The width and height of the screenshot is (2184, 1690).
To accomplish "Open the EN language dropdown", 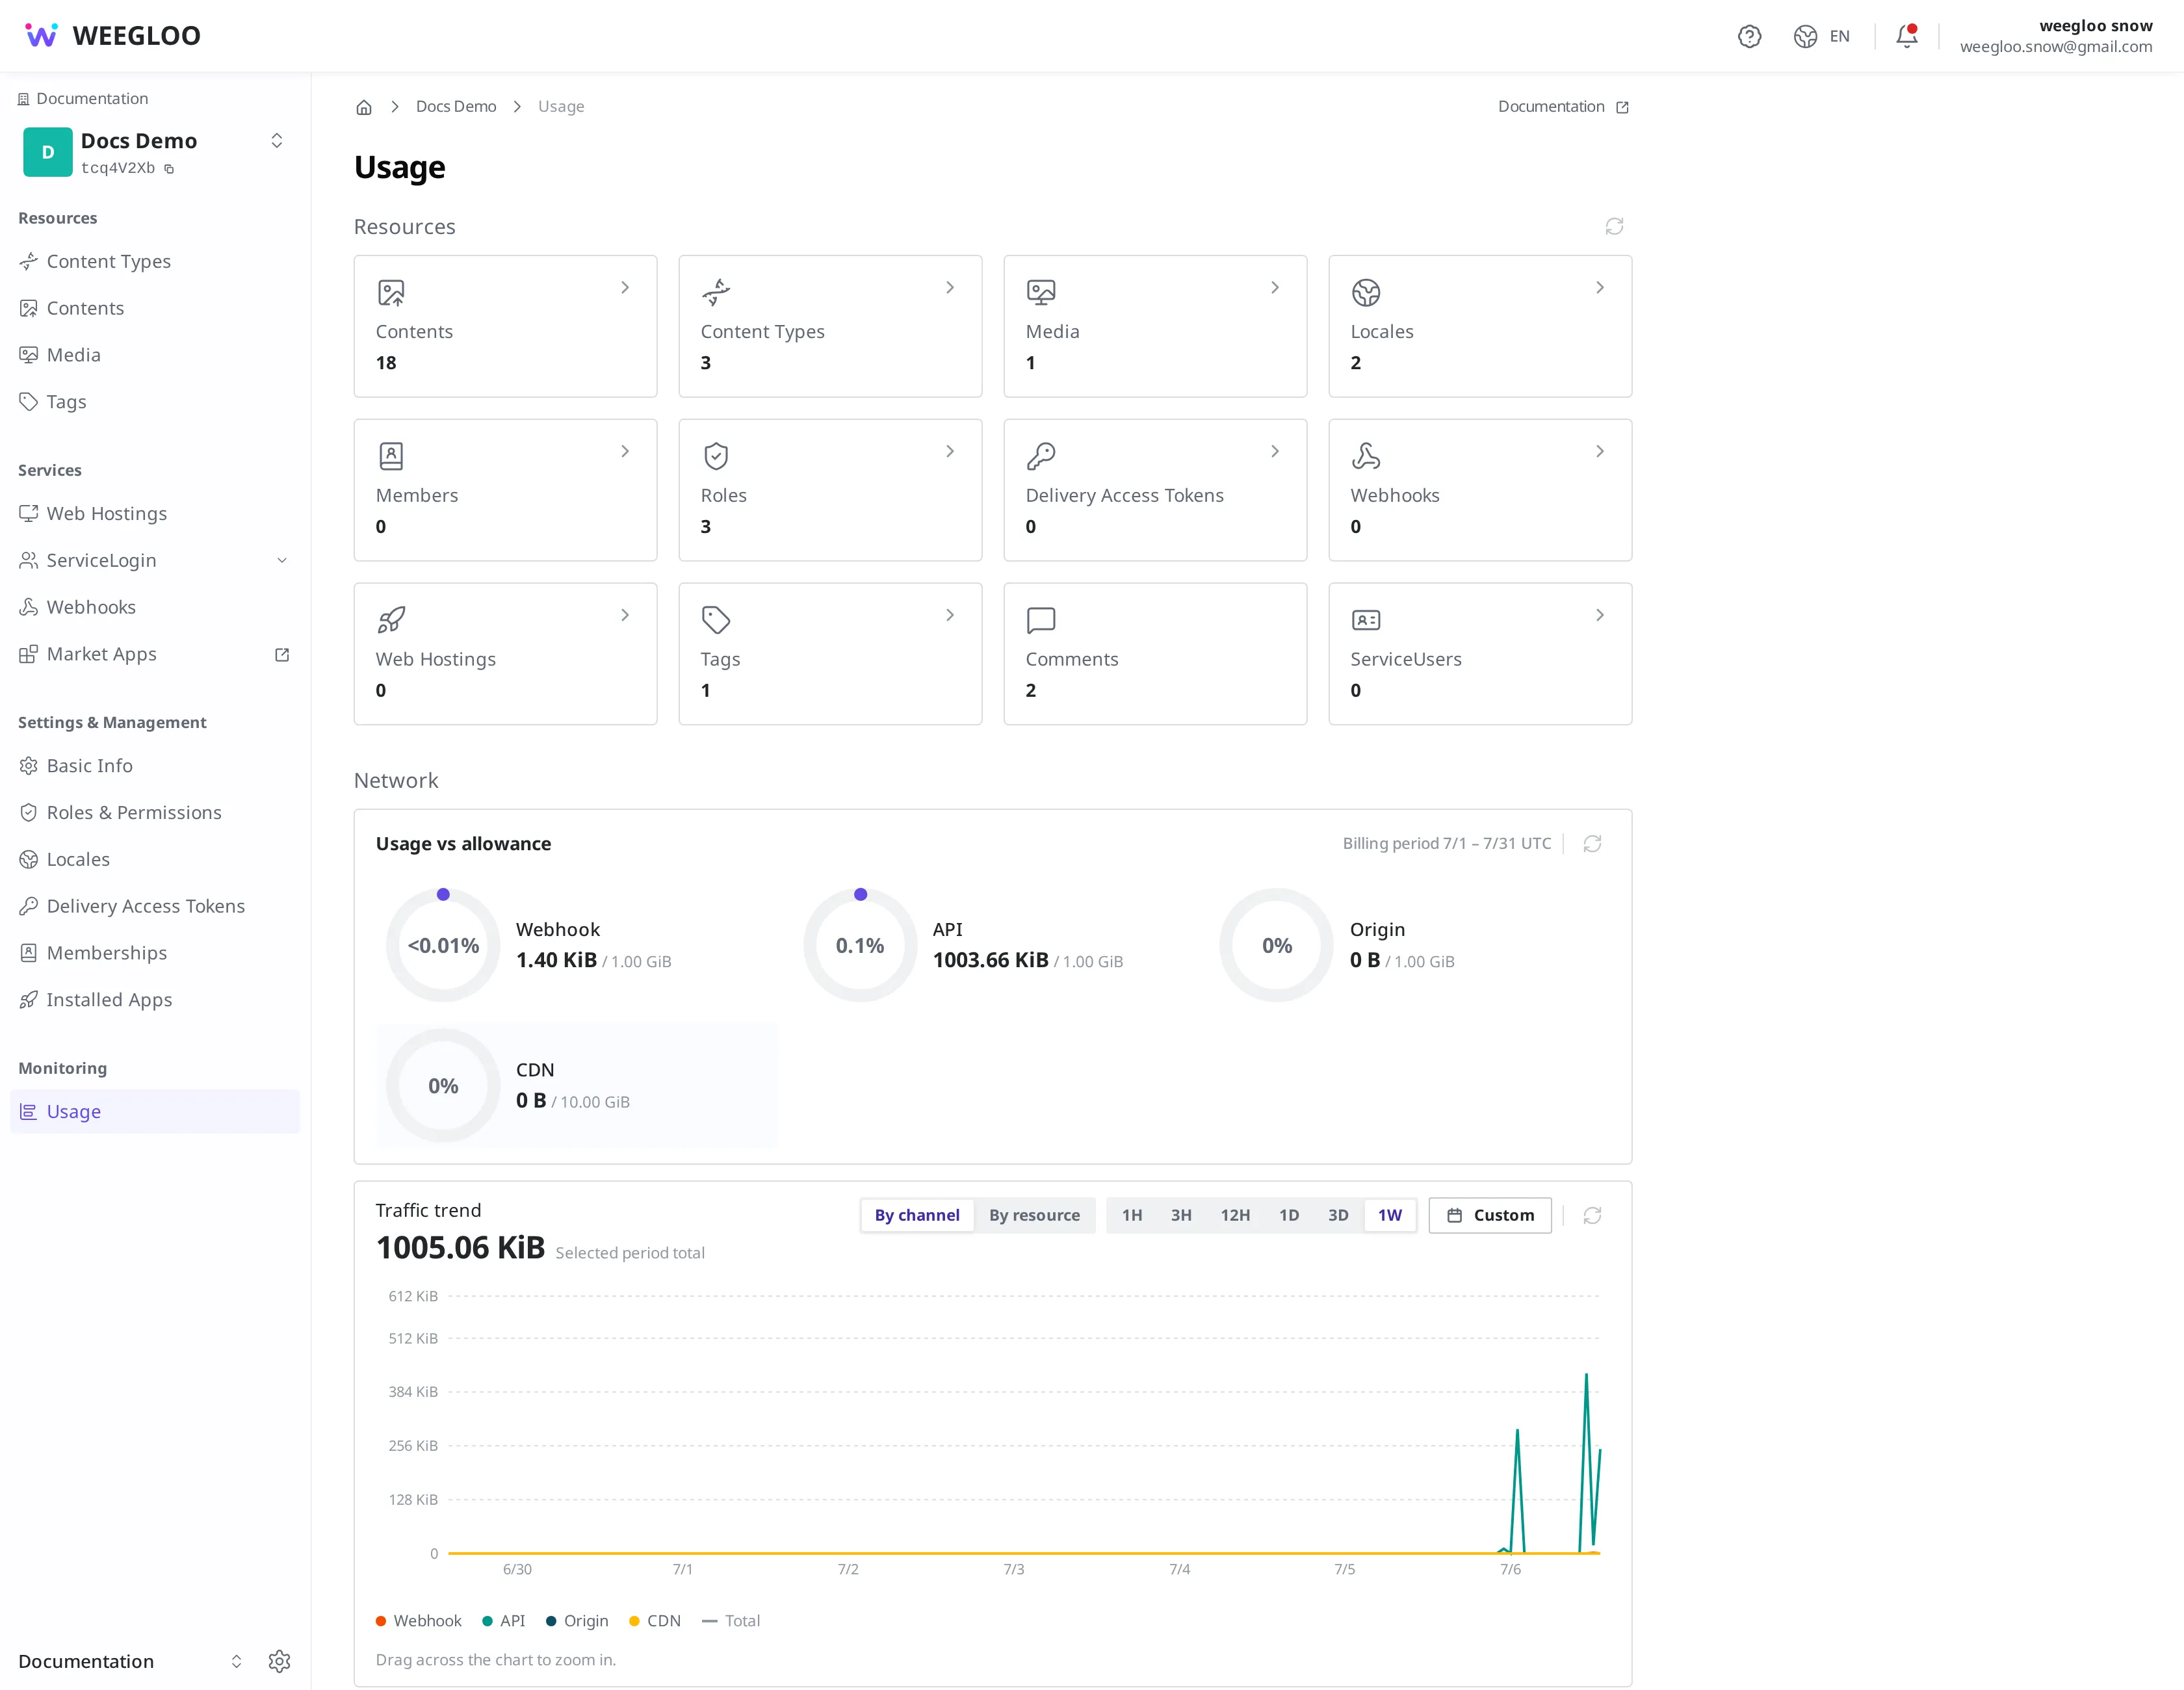I will pos(1822,36).
